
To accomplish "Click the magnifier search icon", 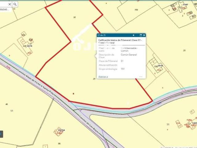I will [15, 4].
